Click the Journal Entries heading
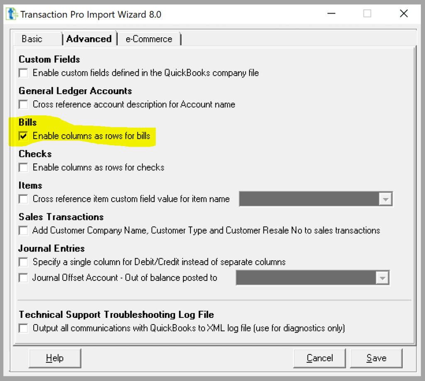This screenshot has width=425, height=381. (x=51, y=248)
